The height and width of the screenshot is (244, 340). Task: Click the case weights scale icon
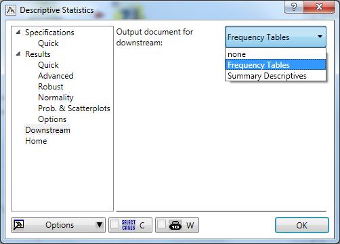(175, 225)
